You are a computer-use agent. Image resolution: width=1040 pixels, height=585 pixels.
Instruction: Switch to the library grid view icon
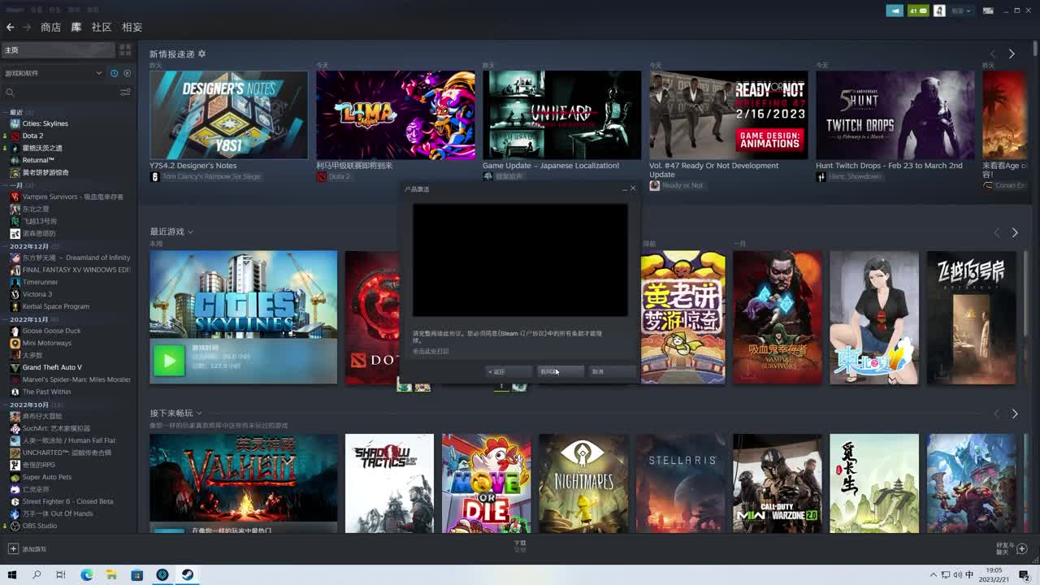[x=125, y=50]
